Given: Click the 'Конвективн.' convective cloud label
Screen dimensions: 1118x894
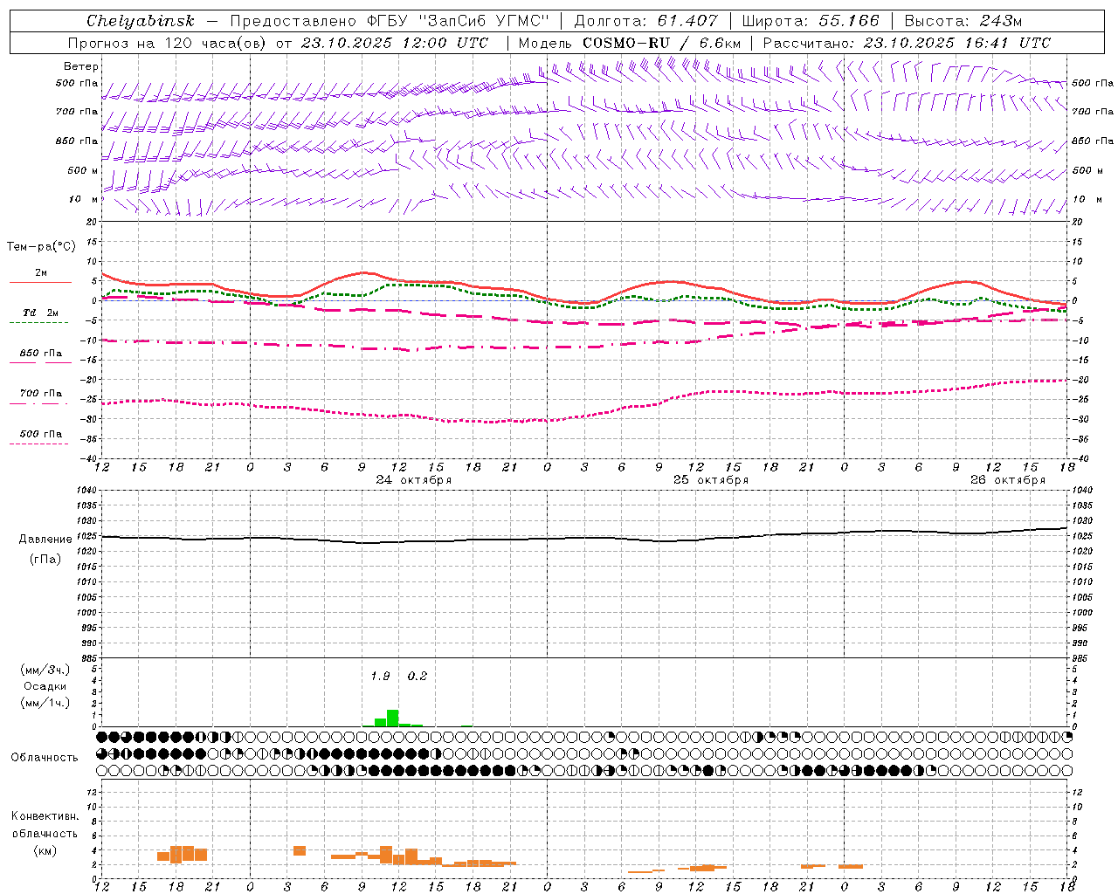Looking at the screenshot, I should tap(45, 816).
